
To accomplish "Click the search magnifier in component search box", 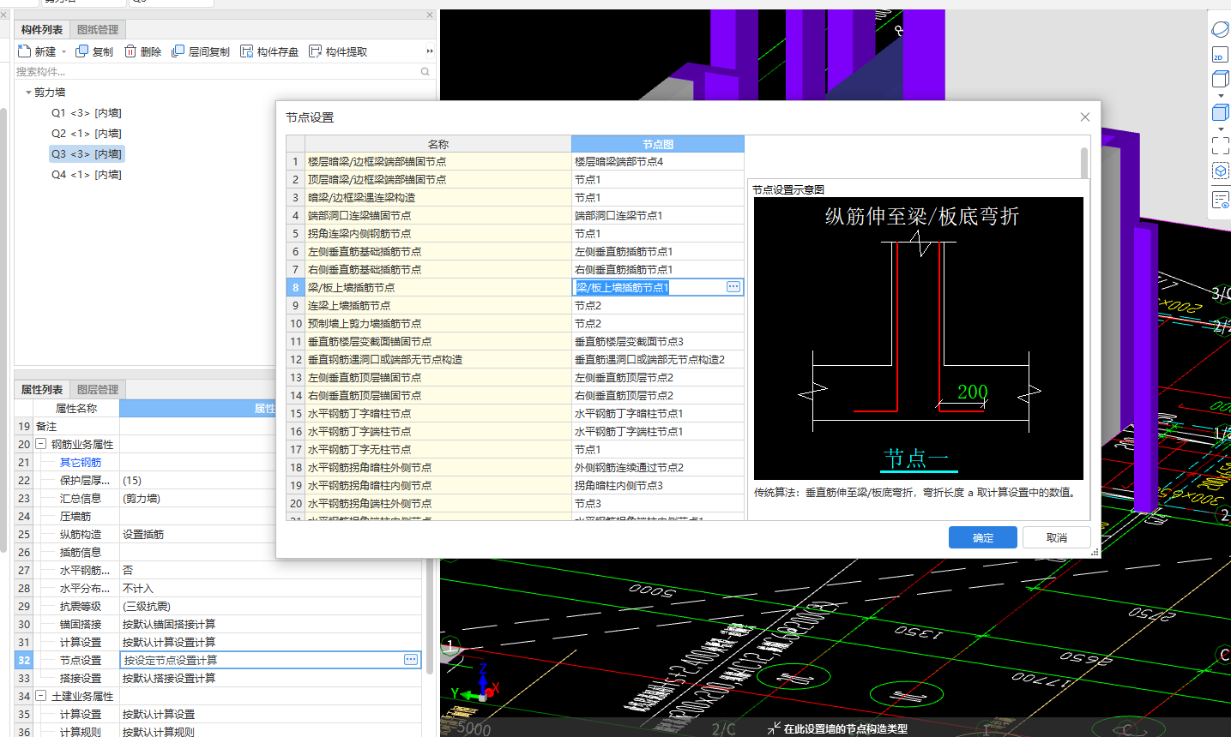I will 425,72.
